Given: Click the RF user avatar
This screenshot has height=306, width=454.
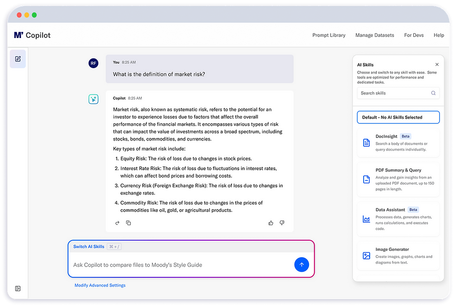Looking at the screenshot, I should coord(93,63).
